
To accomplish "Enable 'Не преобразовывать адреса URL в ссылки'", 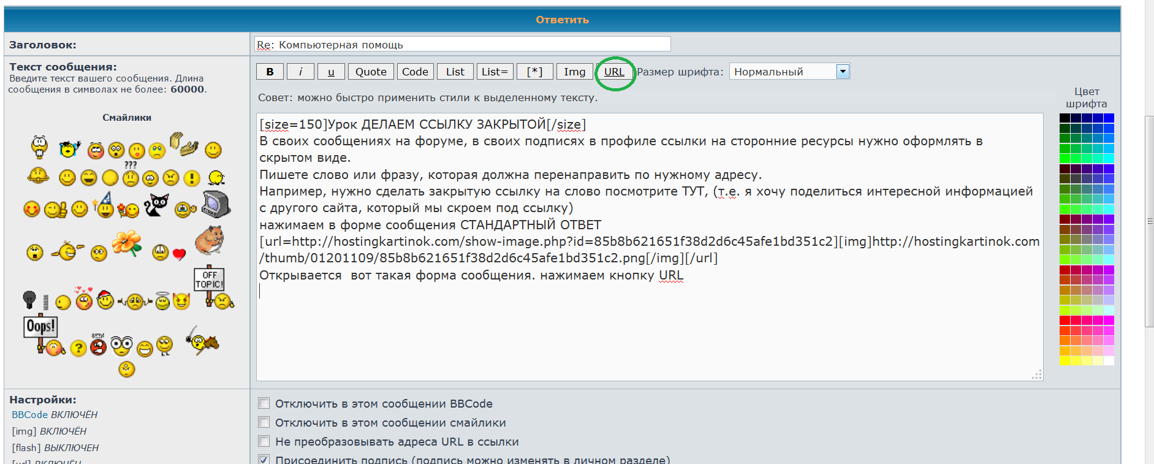I will tap(264, 441).
